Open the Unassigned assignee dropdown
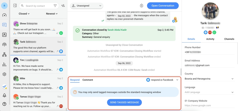The image size is (238, 111). pos(86,6)
